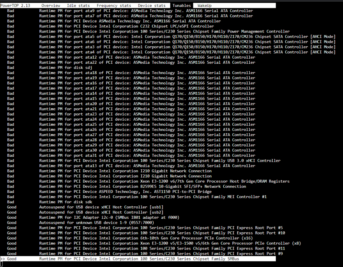Select PCI Express Root Port #9 row
343x267 pixels.
(145, 254)
